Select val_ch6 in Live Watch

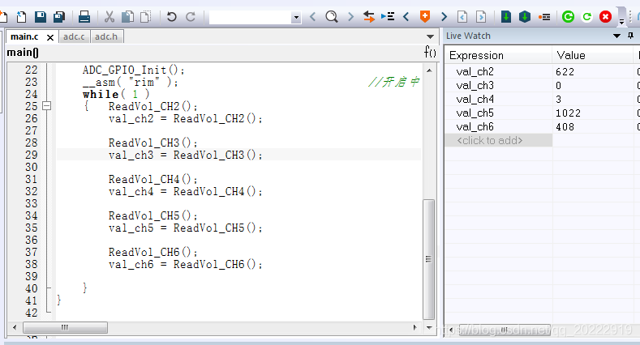tap(475, 126)
